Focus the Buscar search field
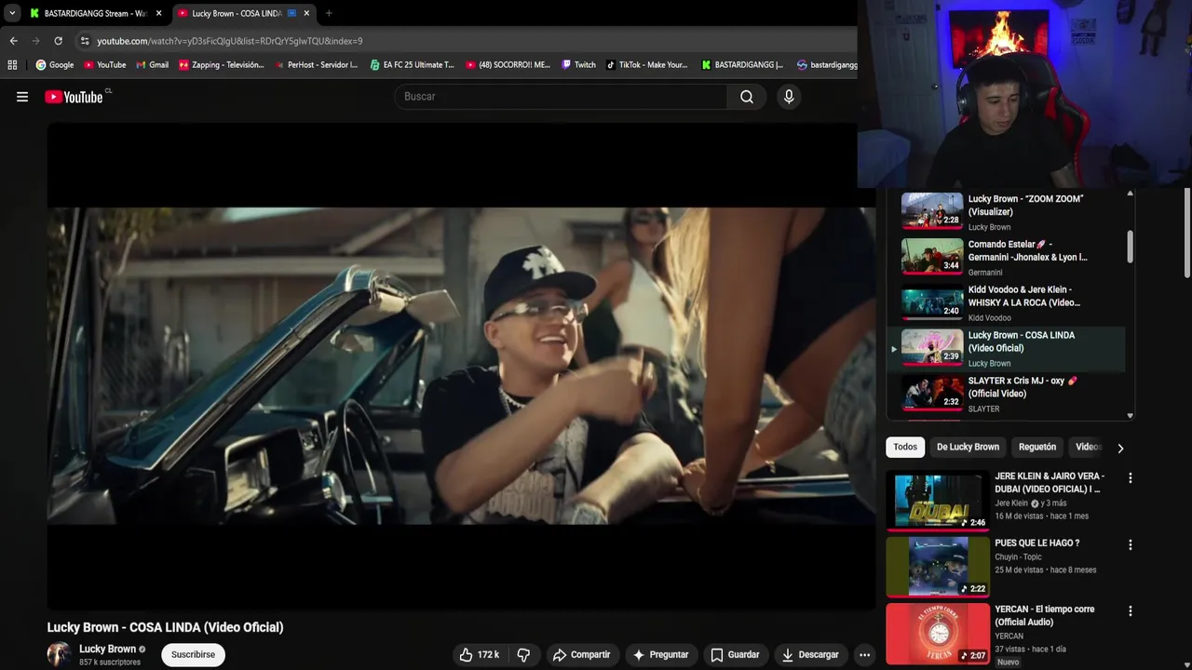 pos(562,97)
